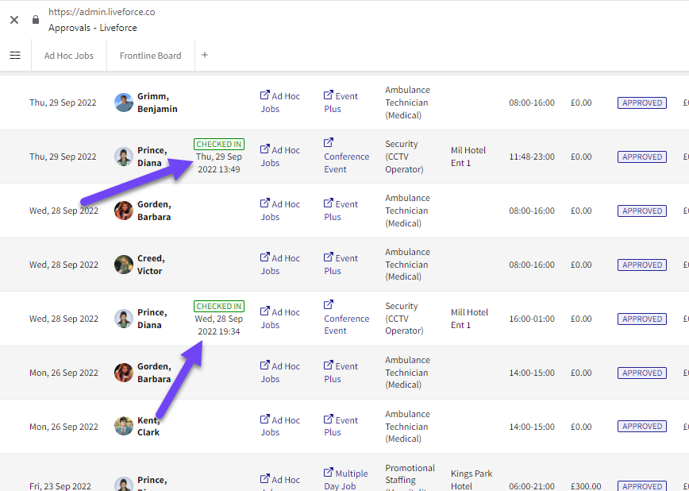Image resolution: width=689 pixels, height=491 pixels.
Task: Click shift time 11:48-23:00
Action: (532, 157)
